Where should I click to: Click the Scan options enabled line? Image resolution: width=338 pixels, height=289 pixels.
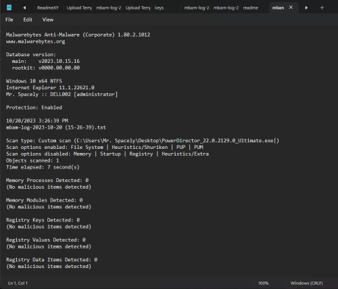(105, 148)
